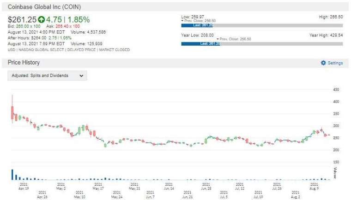This screenshot has height=200, width=351.
Task: Click the 2021 Jul 12 axis date label
Action: tap(240, 186)
